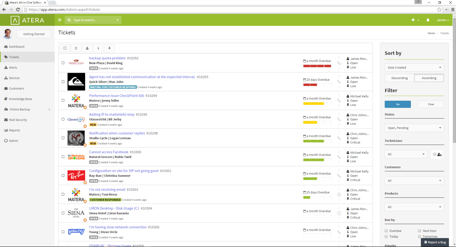Open the Customers filter dropdown
The width and height of the screenshot is (456, 247).
(414, 181)
